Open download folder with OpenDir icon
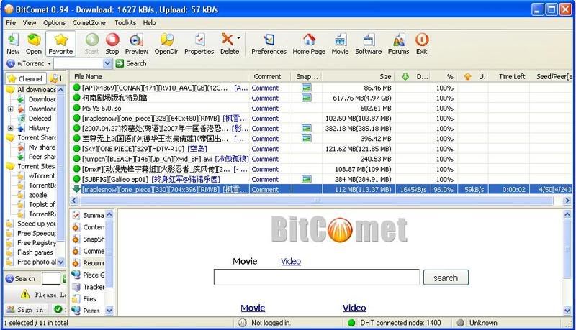 pos(166,40)
